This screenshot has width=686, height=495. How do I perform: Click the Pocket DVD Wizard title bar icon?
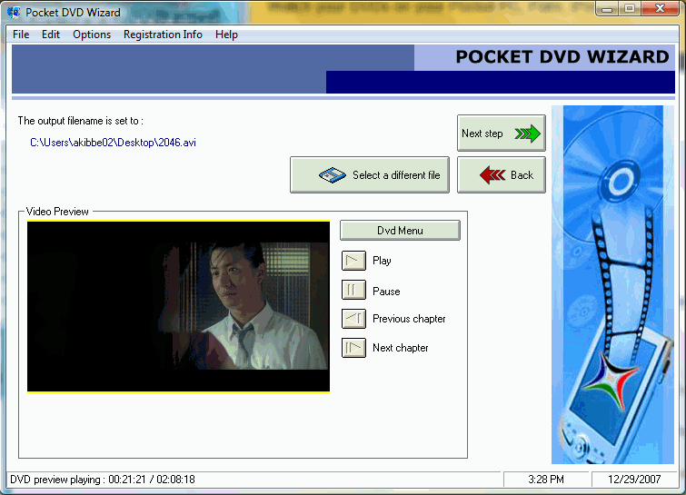[14, 13]
